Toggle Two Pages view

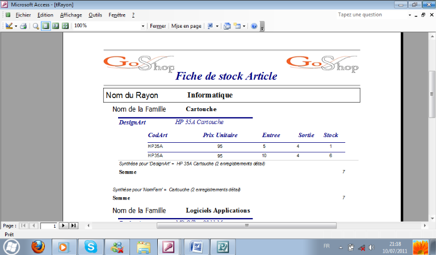pyautogui.click(x=56, y=26)
